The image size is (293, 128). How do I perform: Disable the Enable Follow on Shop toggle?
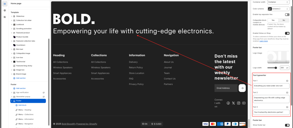point(287,33)
